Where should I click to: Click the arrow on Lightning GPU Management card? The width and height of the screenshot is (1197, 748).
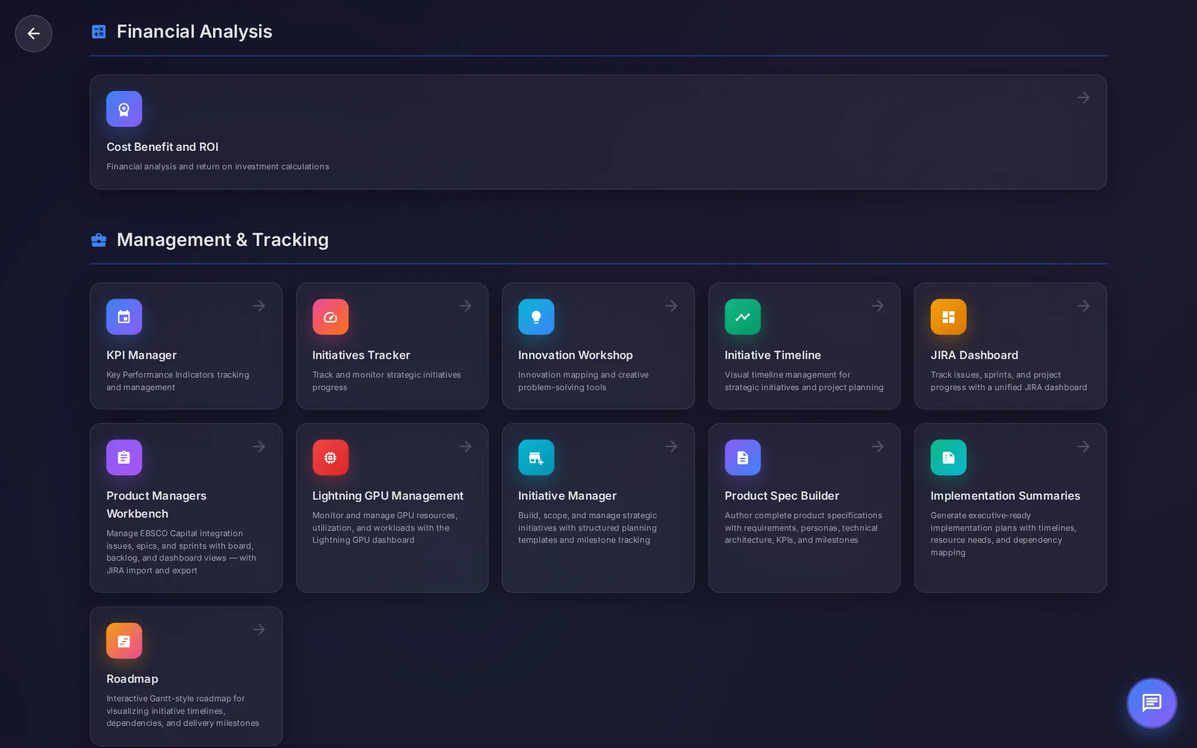coord(465,446)
